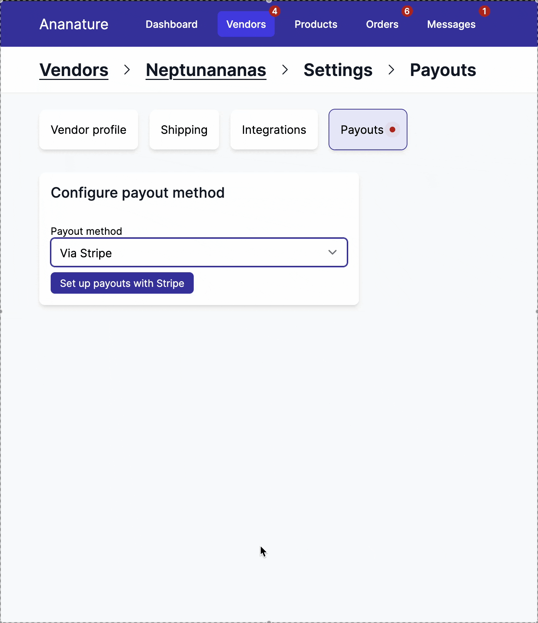
Task: Select the Vendor profile tab
Action: click(x=88, y=130)
